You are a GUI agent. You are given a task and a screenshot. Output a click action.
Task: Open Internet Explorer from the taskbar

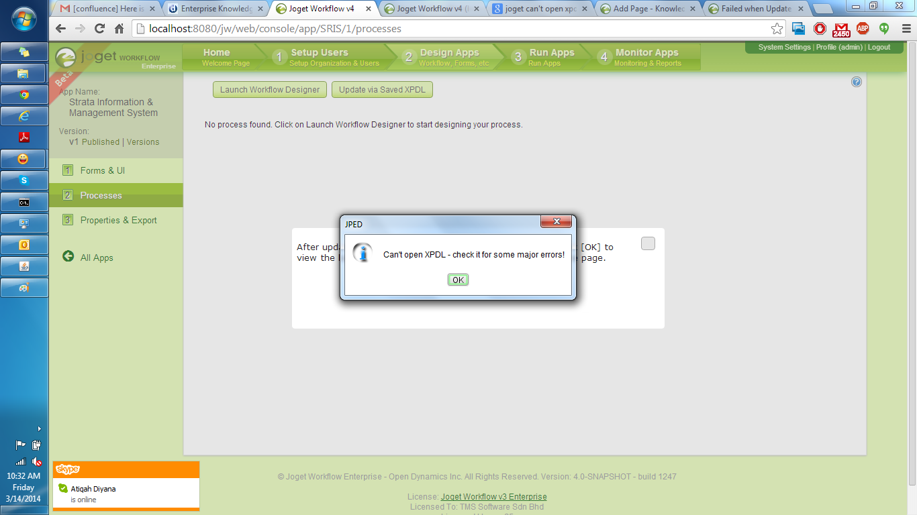tap(24, 116)
